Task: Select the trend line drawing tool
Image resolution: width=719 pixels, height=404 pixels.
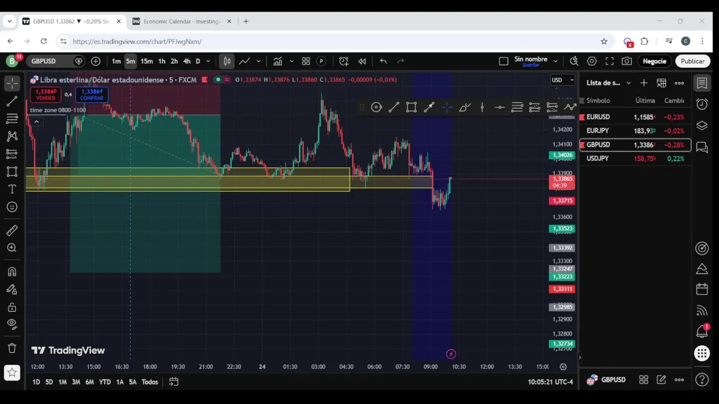Action: coord(12,101)
